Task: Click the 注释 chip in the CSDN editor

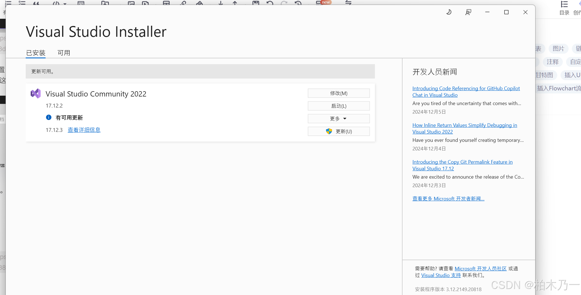Action: 553,62
